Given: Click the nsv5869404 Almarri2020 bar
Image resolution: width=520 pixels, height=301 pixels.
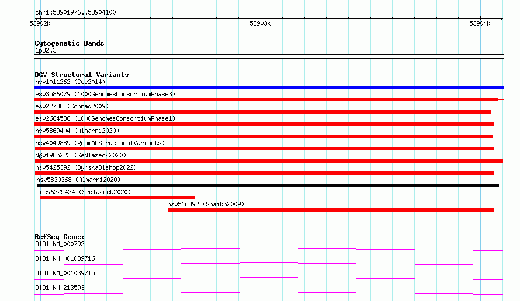Looking at the screenshot, I should coord(264,136).
